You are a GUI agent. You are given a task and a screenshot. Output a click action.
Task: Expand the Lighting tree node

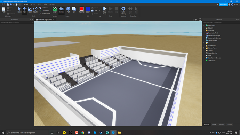[204, 31]
